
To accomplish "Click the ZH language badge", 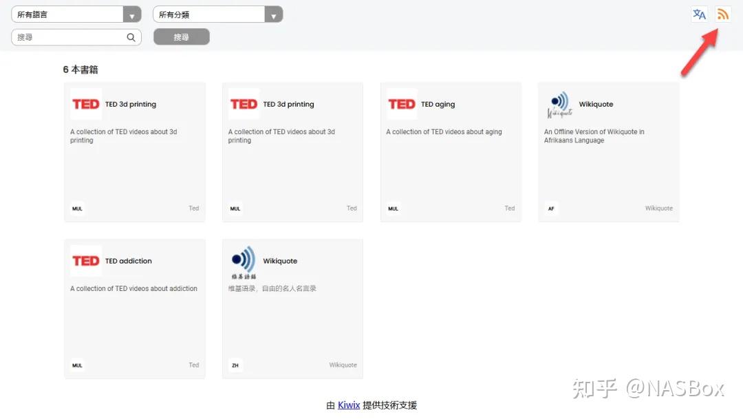I will pos(235,365).
